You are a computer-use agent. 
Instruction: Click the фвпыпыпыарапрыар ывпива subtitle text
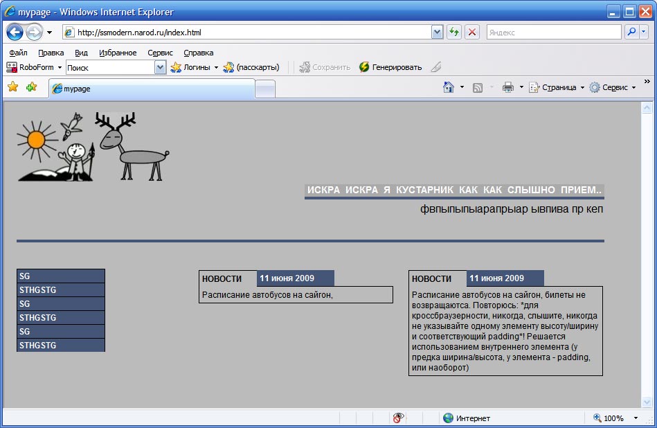(512, 208)
